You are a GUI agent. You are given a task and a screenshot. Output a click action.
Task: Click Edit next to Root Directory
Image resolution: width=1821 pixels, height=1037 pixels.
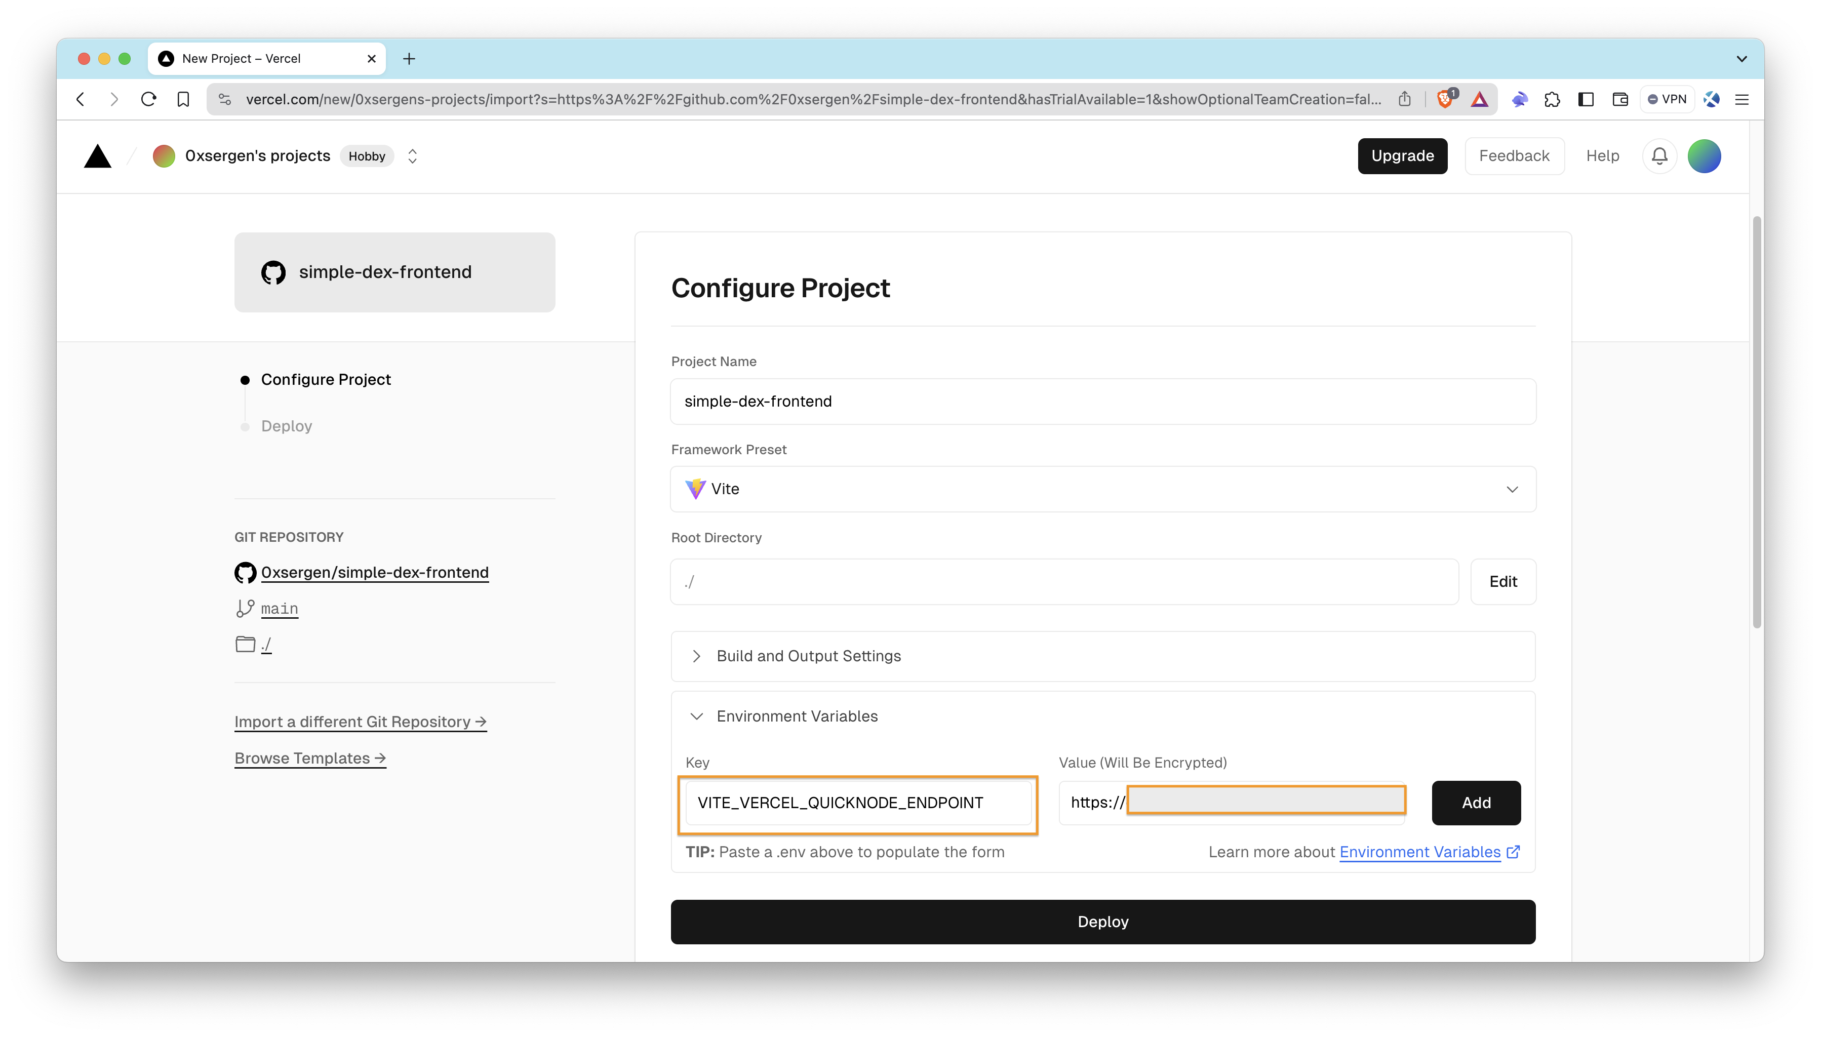(1502, 582)
